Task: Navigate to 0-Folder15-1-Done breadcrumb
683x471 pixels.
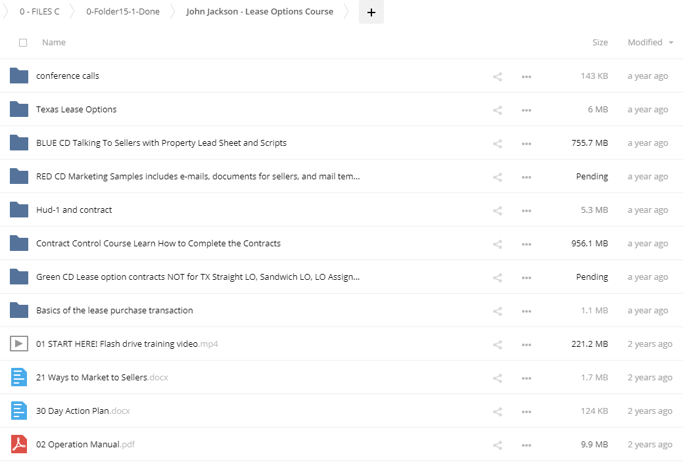Action: click(x=123, y=12)
